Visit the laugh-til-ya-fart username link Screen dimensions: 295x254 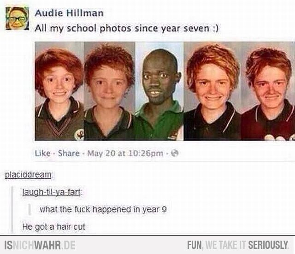click(x=51, y=192)
